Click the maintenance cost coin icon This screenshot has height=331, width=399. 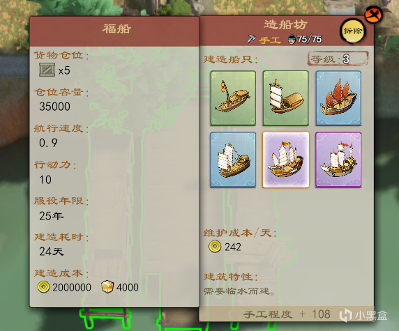(x=215, y=247)
